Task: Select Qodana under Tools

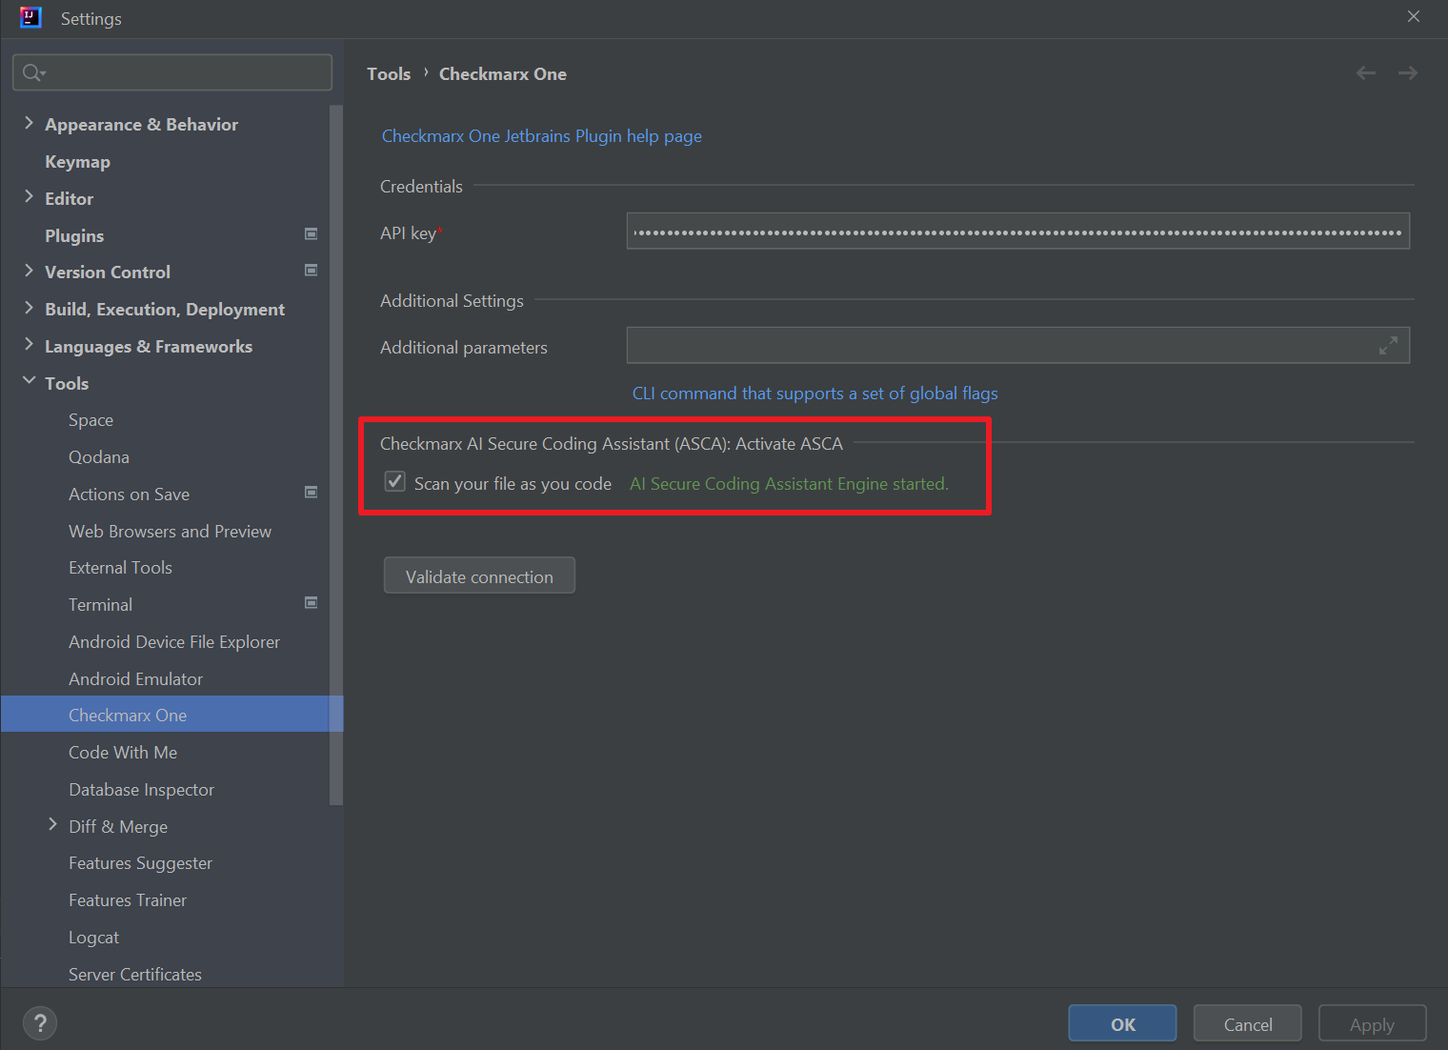Action: coord(99,457)
